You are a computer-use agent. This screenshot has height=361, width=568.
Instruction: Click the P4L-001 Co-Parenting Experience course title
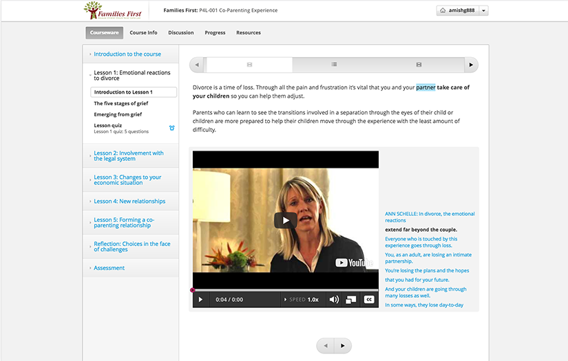click(x=238, y=10)
